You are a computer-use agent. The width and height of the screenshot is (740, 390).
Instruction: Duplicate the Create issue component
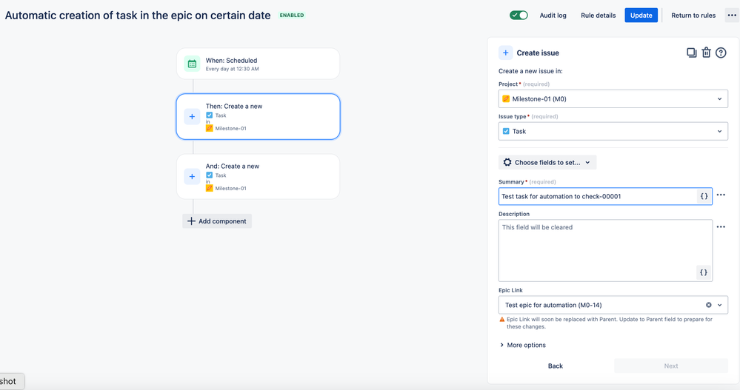(691, 53)
